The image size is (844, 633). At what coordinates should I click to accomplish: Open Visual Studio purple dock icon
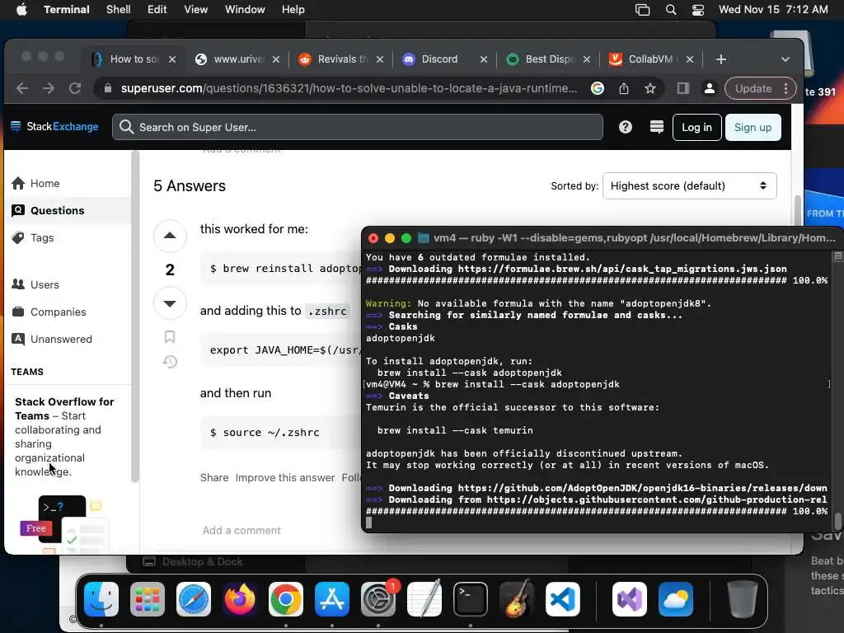pyautogui.click(x=629, y=599)
